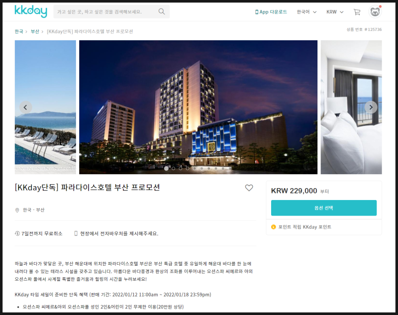The height and width of the screenshot is (315, 398).
Task: Go to 한국 breadcrumb link
Action: (19, 31)
